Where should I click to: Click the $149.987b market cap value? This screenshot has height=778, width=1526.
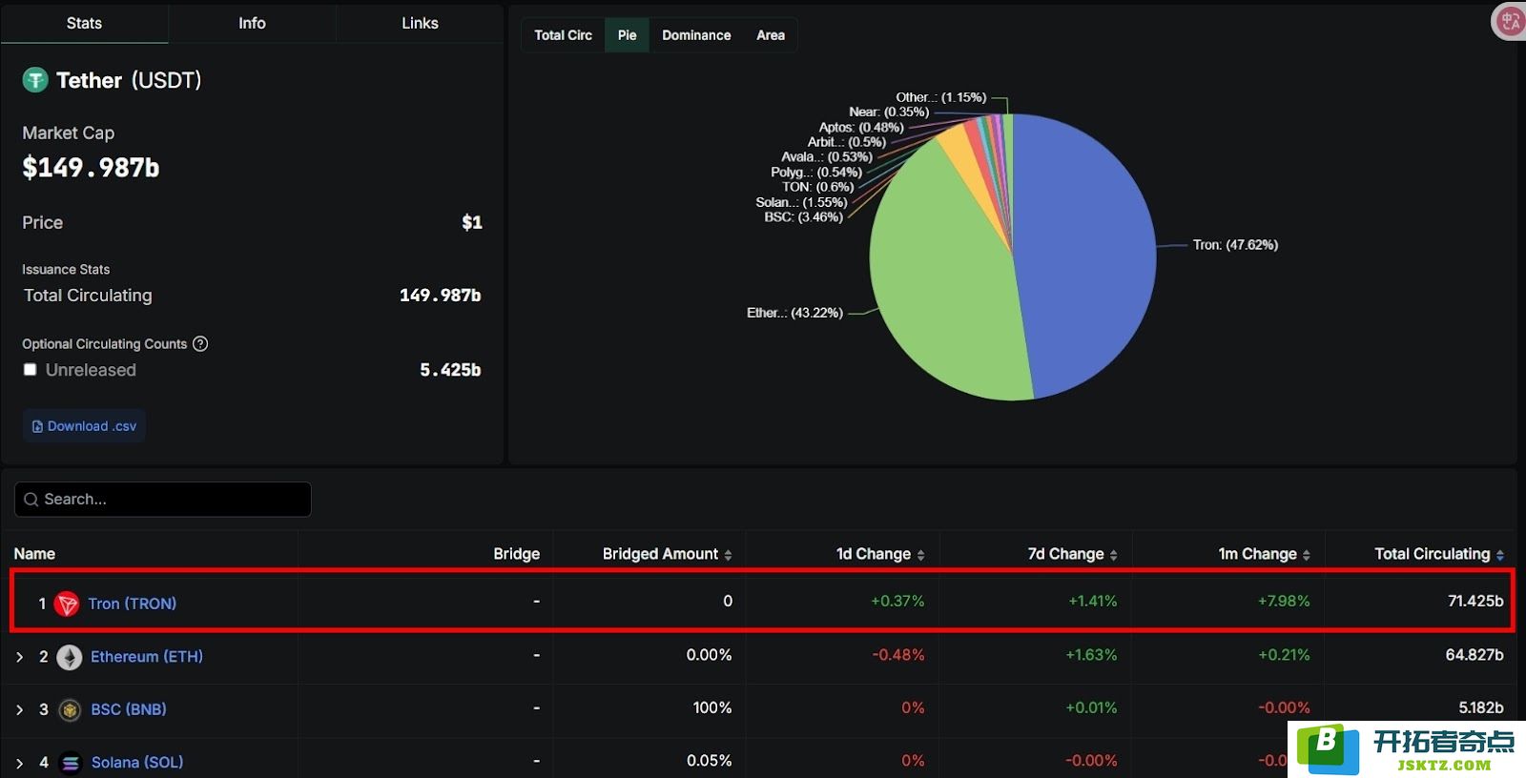91,168
